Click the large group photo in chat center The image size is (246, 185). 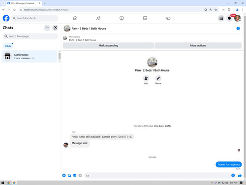pyautogui.click(x=152, y=62)
